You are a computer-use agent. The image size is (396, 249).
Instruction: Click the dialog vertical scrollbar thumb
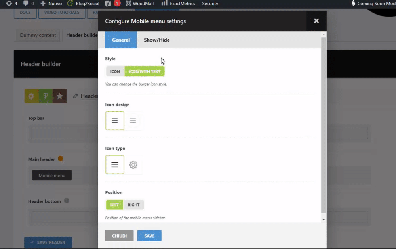pyautogui.click(x=324, y=125)
